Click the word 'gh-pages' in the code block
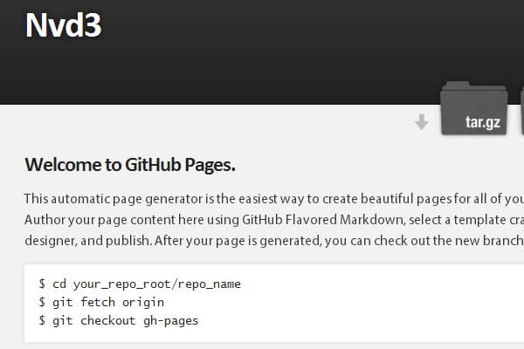Image resolution: width=524 pixels, height=349 pixels. point(171,320)
